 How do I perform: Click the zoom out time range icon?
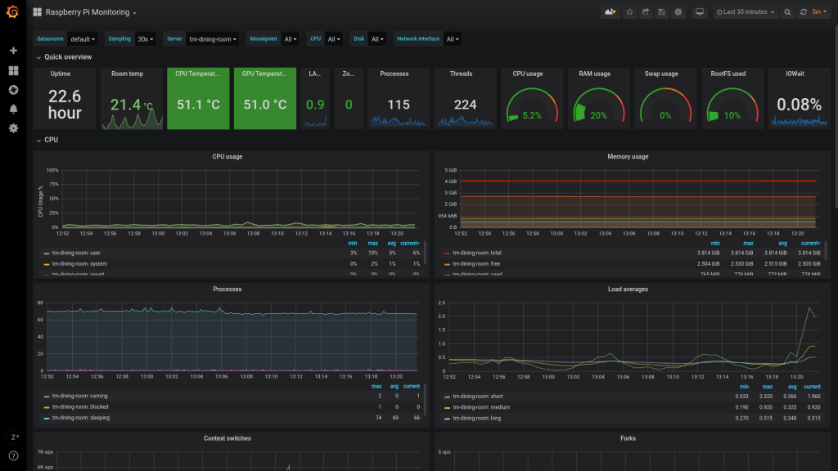pyautogui.click(x=787, y=12)
